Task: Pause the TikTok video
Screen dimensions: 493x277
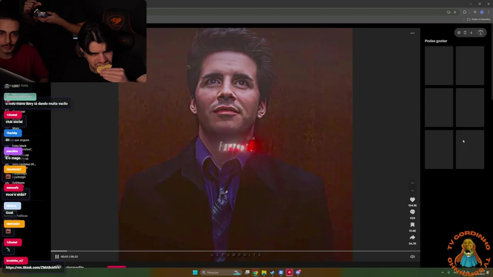Action: coord(57,257)
